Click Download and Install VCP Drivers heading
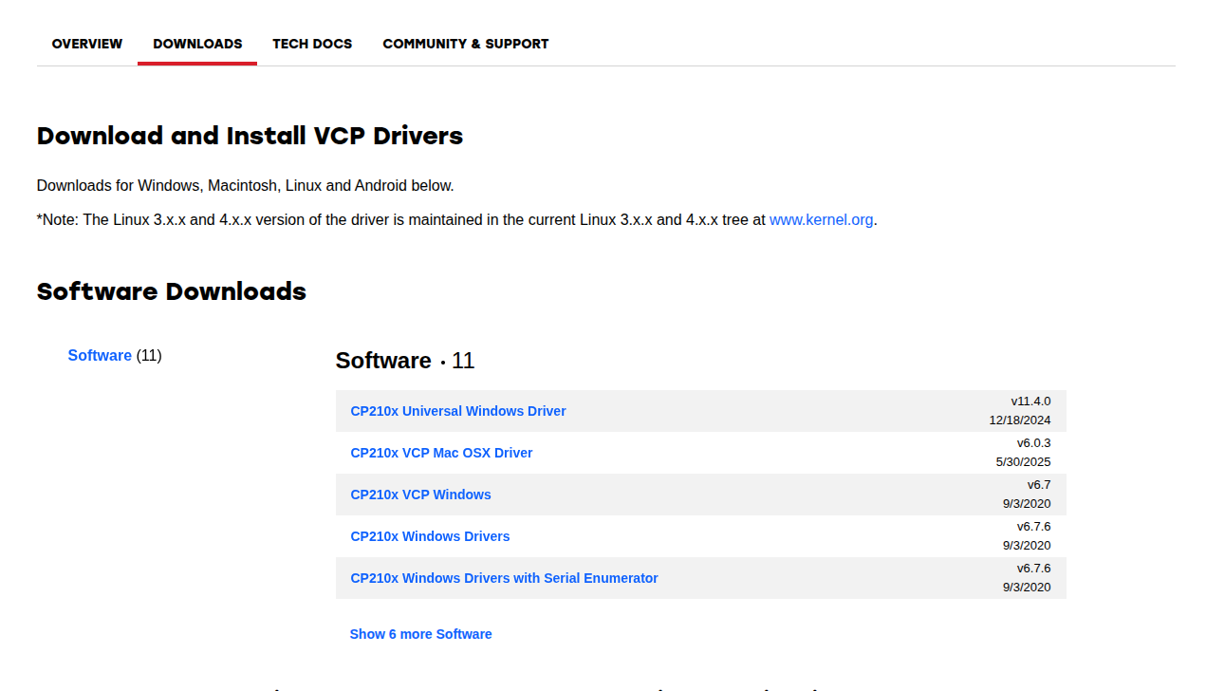 (x=250, y=136)
